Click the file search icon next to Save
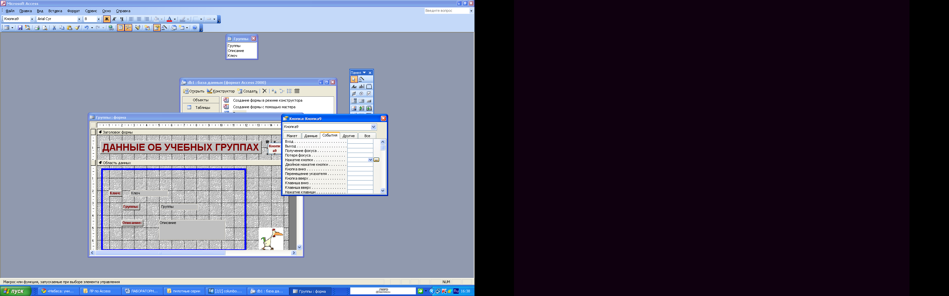 28,28
